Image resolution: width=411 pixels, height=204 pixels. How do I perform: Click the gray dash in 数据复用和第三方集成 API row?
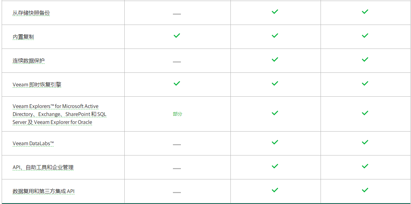177,192
